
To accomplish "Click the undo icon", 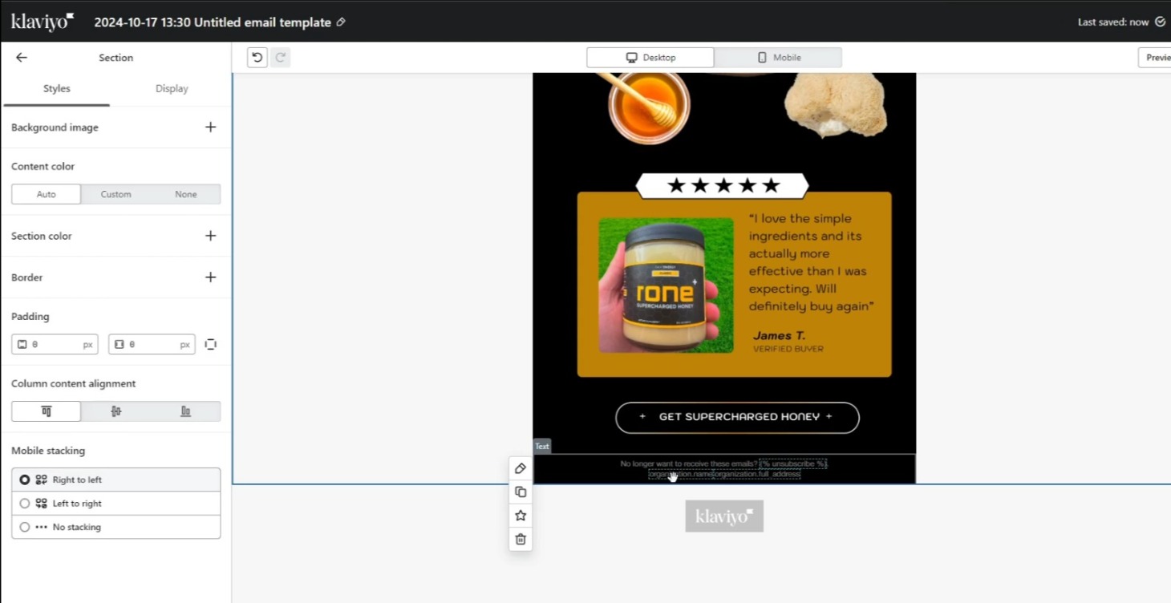I will 257,57.
